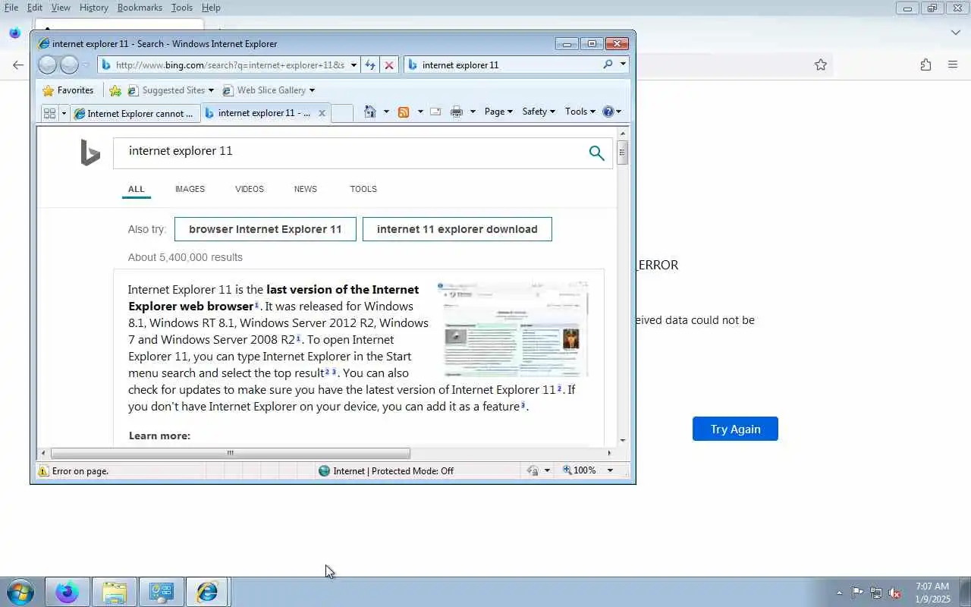Click Try Again button in Firefox window
The height and width of the screenshot is (607, 971).
(x=735, y=429)
